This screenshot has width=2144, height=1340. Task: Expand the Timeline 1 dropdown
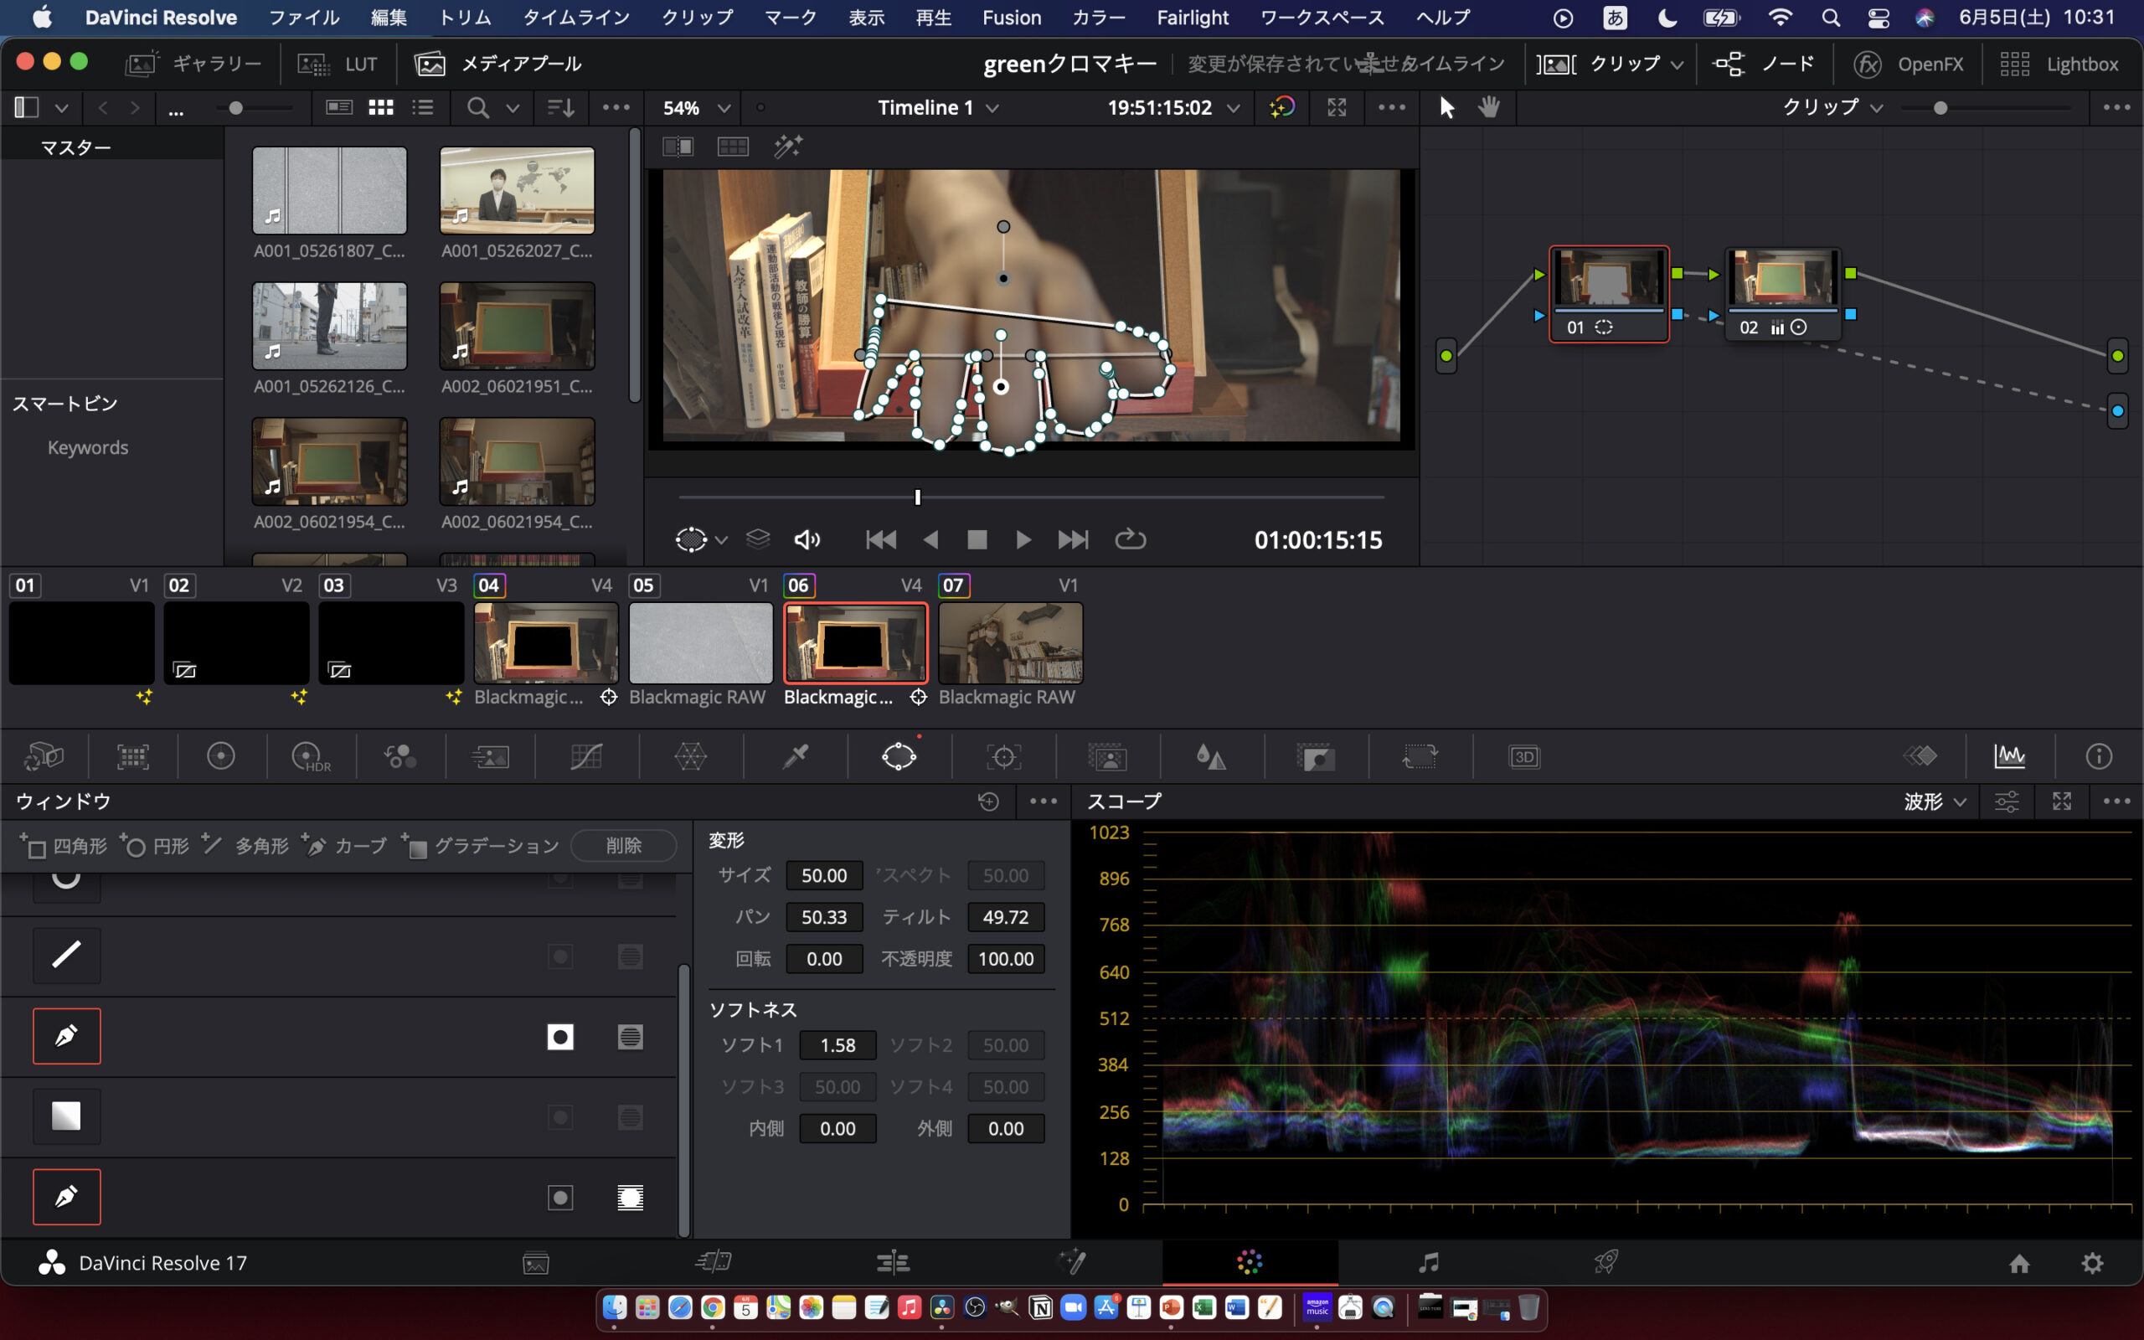pyautogui.click(x=937, y=108)
